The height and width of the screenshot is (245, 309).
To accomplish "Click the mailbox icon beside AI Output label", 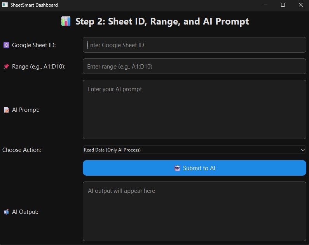I will [6, 212].
